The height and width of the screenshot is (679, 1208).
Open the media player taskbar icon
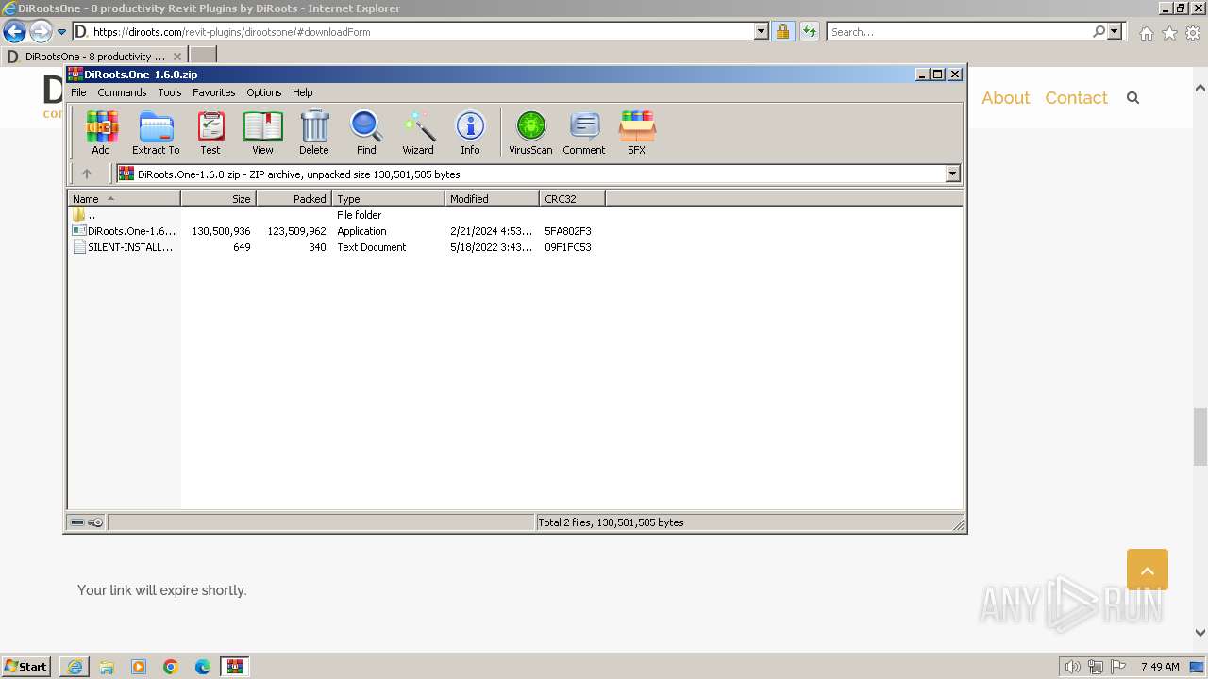tap(139, 667)
